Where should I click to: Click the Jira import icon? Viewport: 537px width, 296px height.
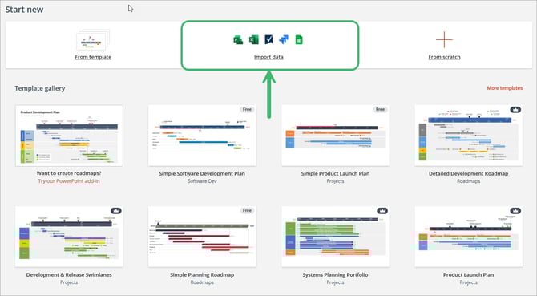pos(284,40)
